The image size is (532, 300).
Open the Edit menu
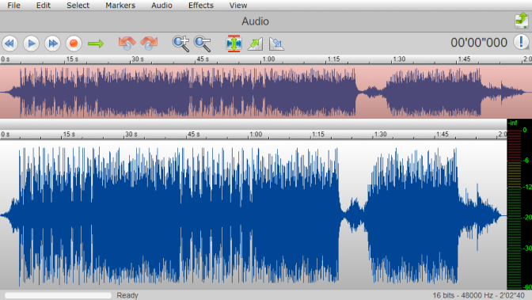point(43,5)
